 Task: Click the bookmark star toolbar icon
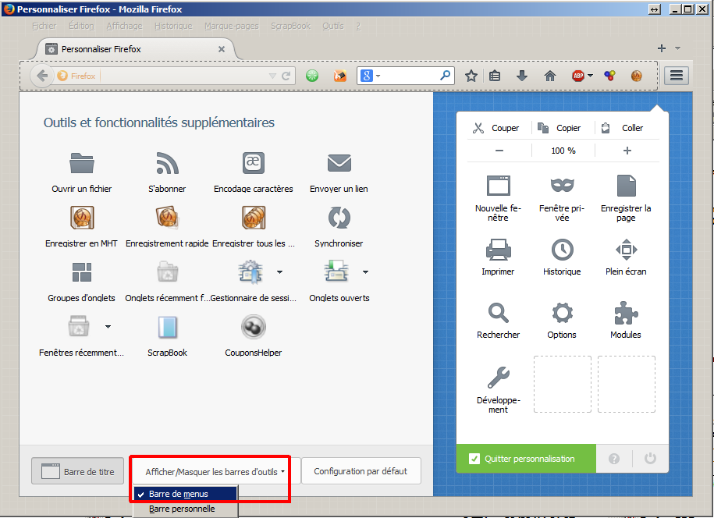click(x=471, y=76)
